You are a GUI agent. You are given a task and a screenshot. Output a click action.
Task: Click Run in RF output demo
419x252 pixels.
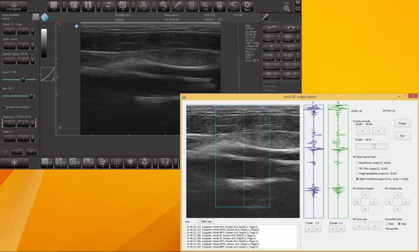pyautogui.click(x=402, y=136)
